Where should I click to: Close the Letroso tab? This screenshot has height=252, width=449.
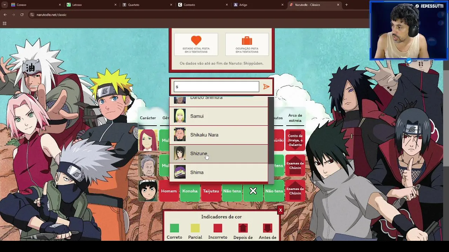pos(115,5)
